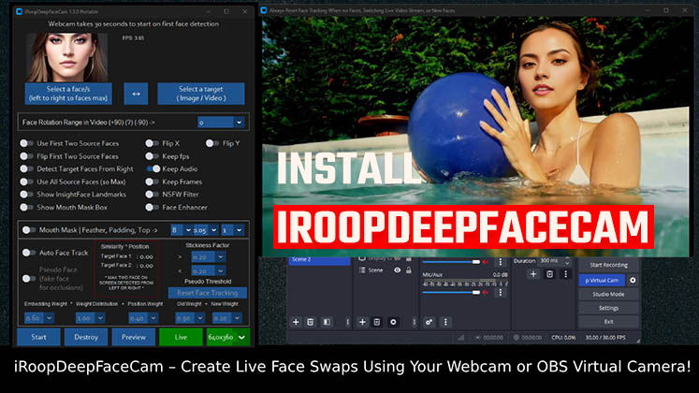This screenshot has height=393, width=699.
Task: Enable the NSFW Filter switch
Action: click(152, 195)
